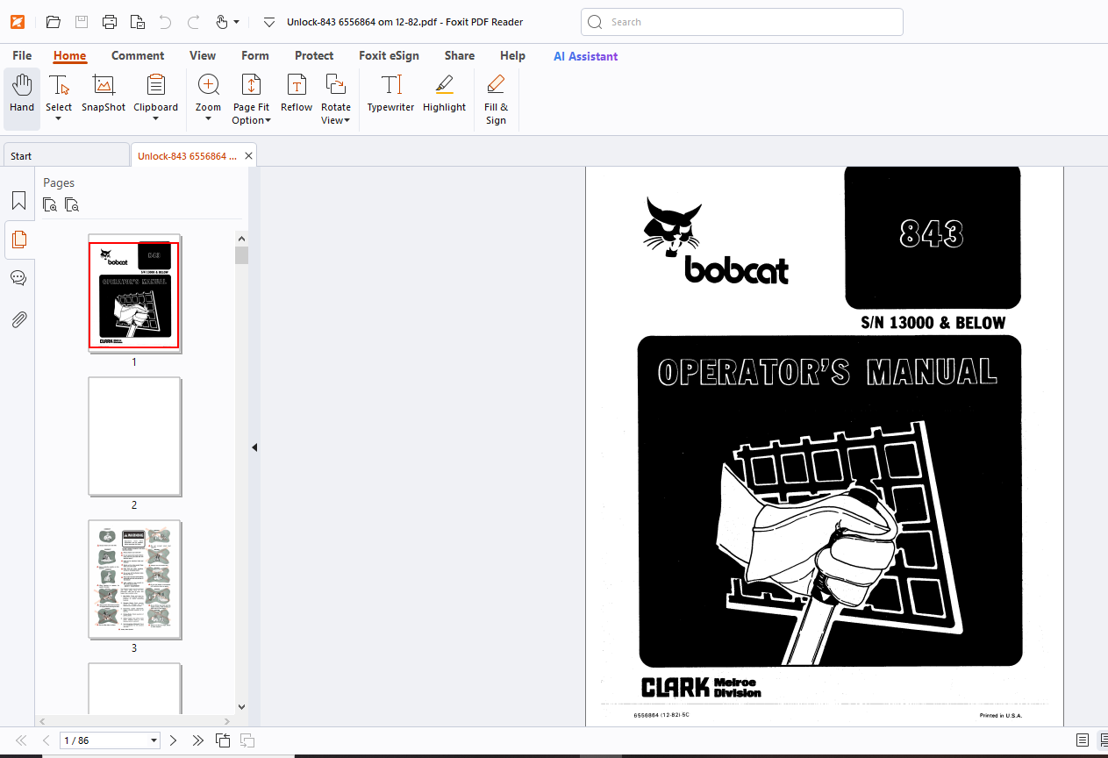Image resolution: width=1108 pixels, height=758 pixels.
Task: Switch to the Start document tab
Action: 66,155
